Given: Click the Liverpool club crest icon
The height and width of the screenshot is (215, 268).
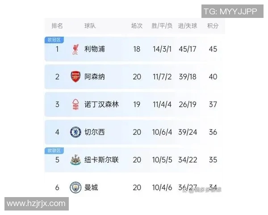Looking at the screenshot, I should [75, 49].
